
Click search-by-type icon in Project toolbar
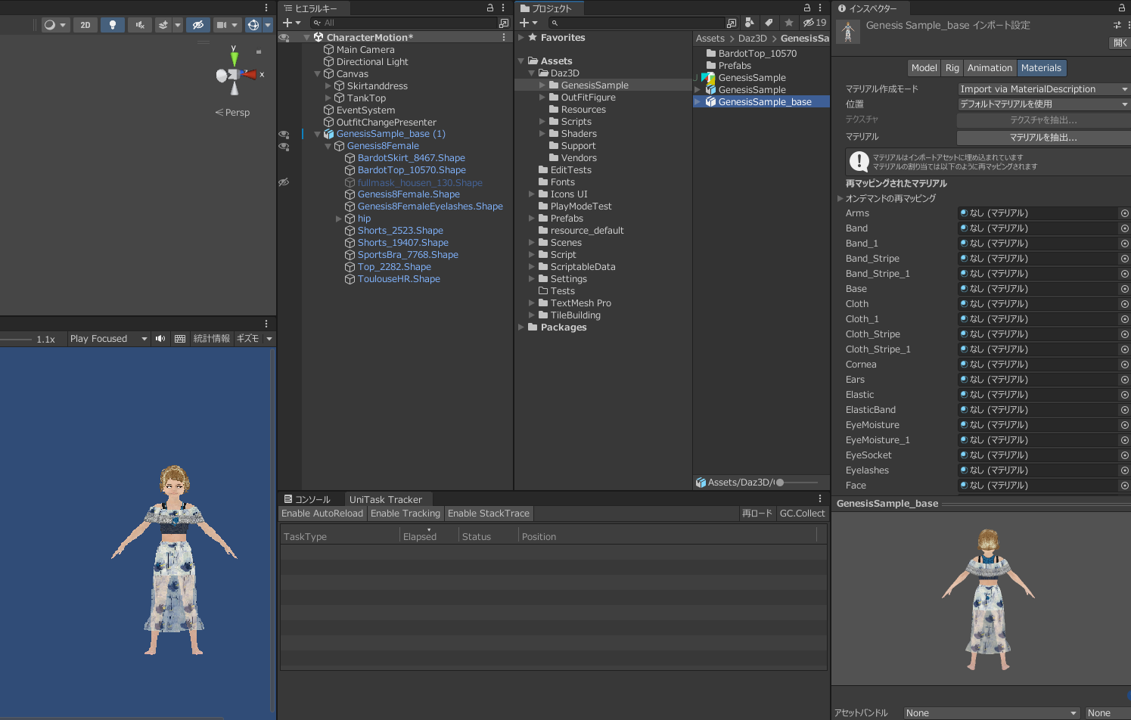coord(749,23)
